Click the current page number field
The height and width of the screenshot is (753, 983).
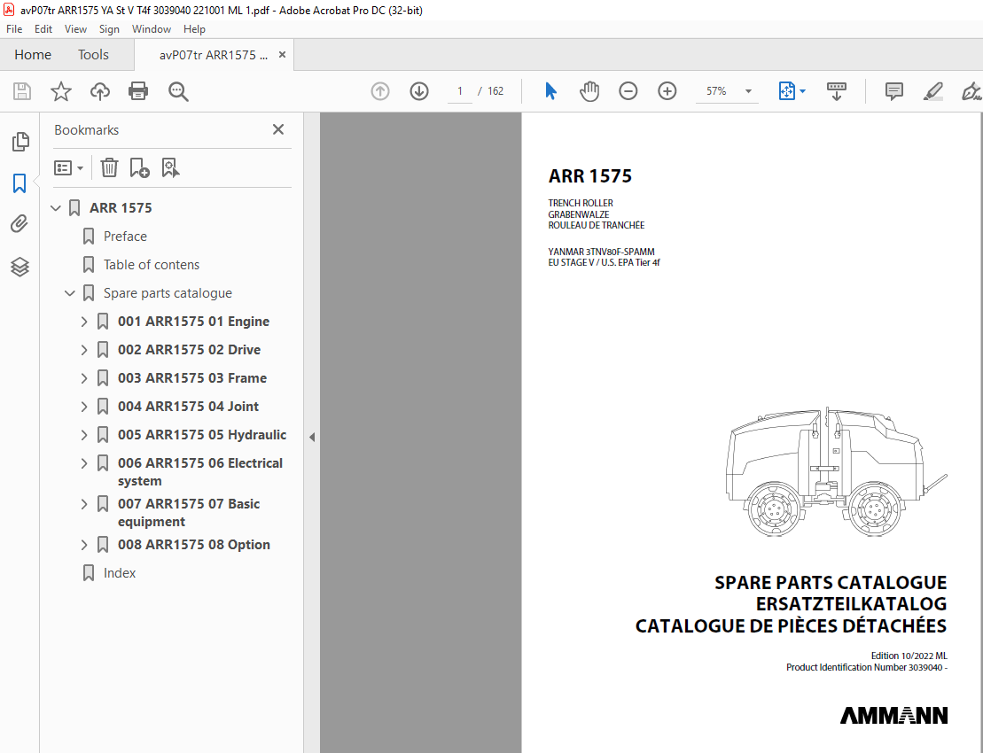459,91
